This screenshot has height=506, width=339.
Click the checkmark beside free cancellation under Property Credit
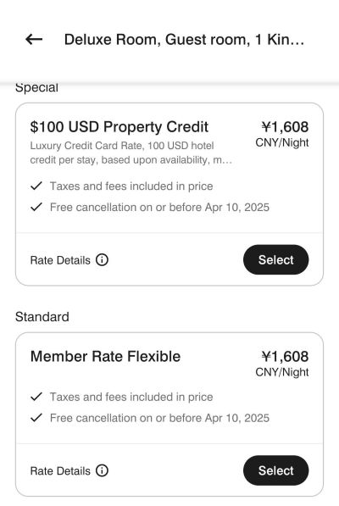tap(36, 207)
